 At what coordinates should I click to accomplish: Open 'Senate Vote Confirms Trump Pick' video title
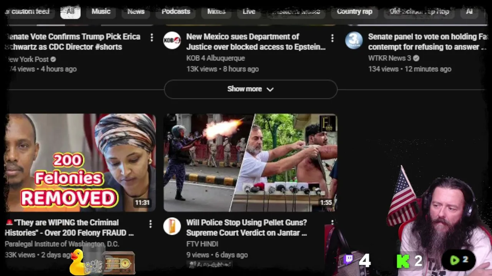(73, 42)
